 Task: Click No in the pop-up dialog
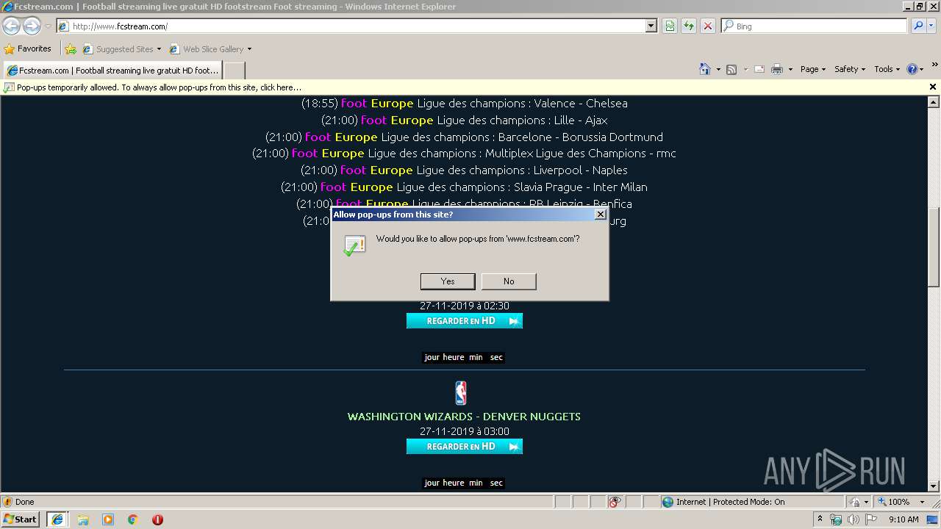(509, 281)
